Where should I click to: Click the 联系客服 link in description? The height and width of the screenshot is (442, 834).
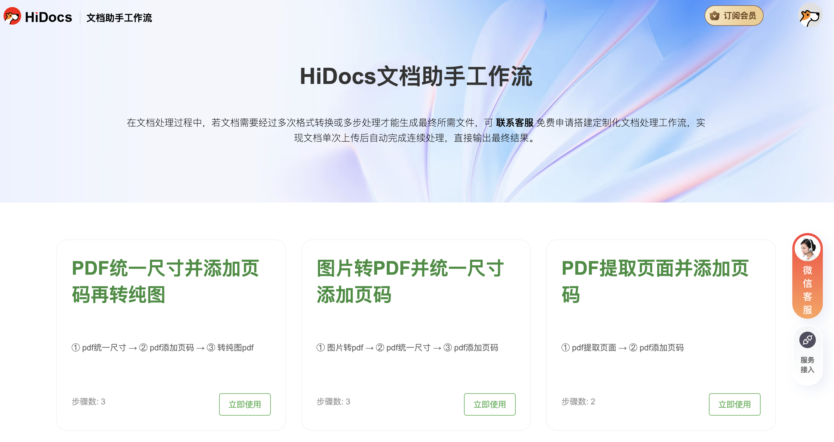[514, 123]
